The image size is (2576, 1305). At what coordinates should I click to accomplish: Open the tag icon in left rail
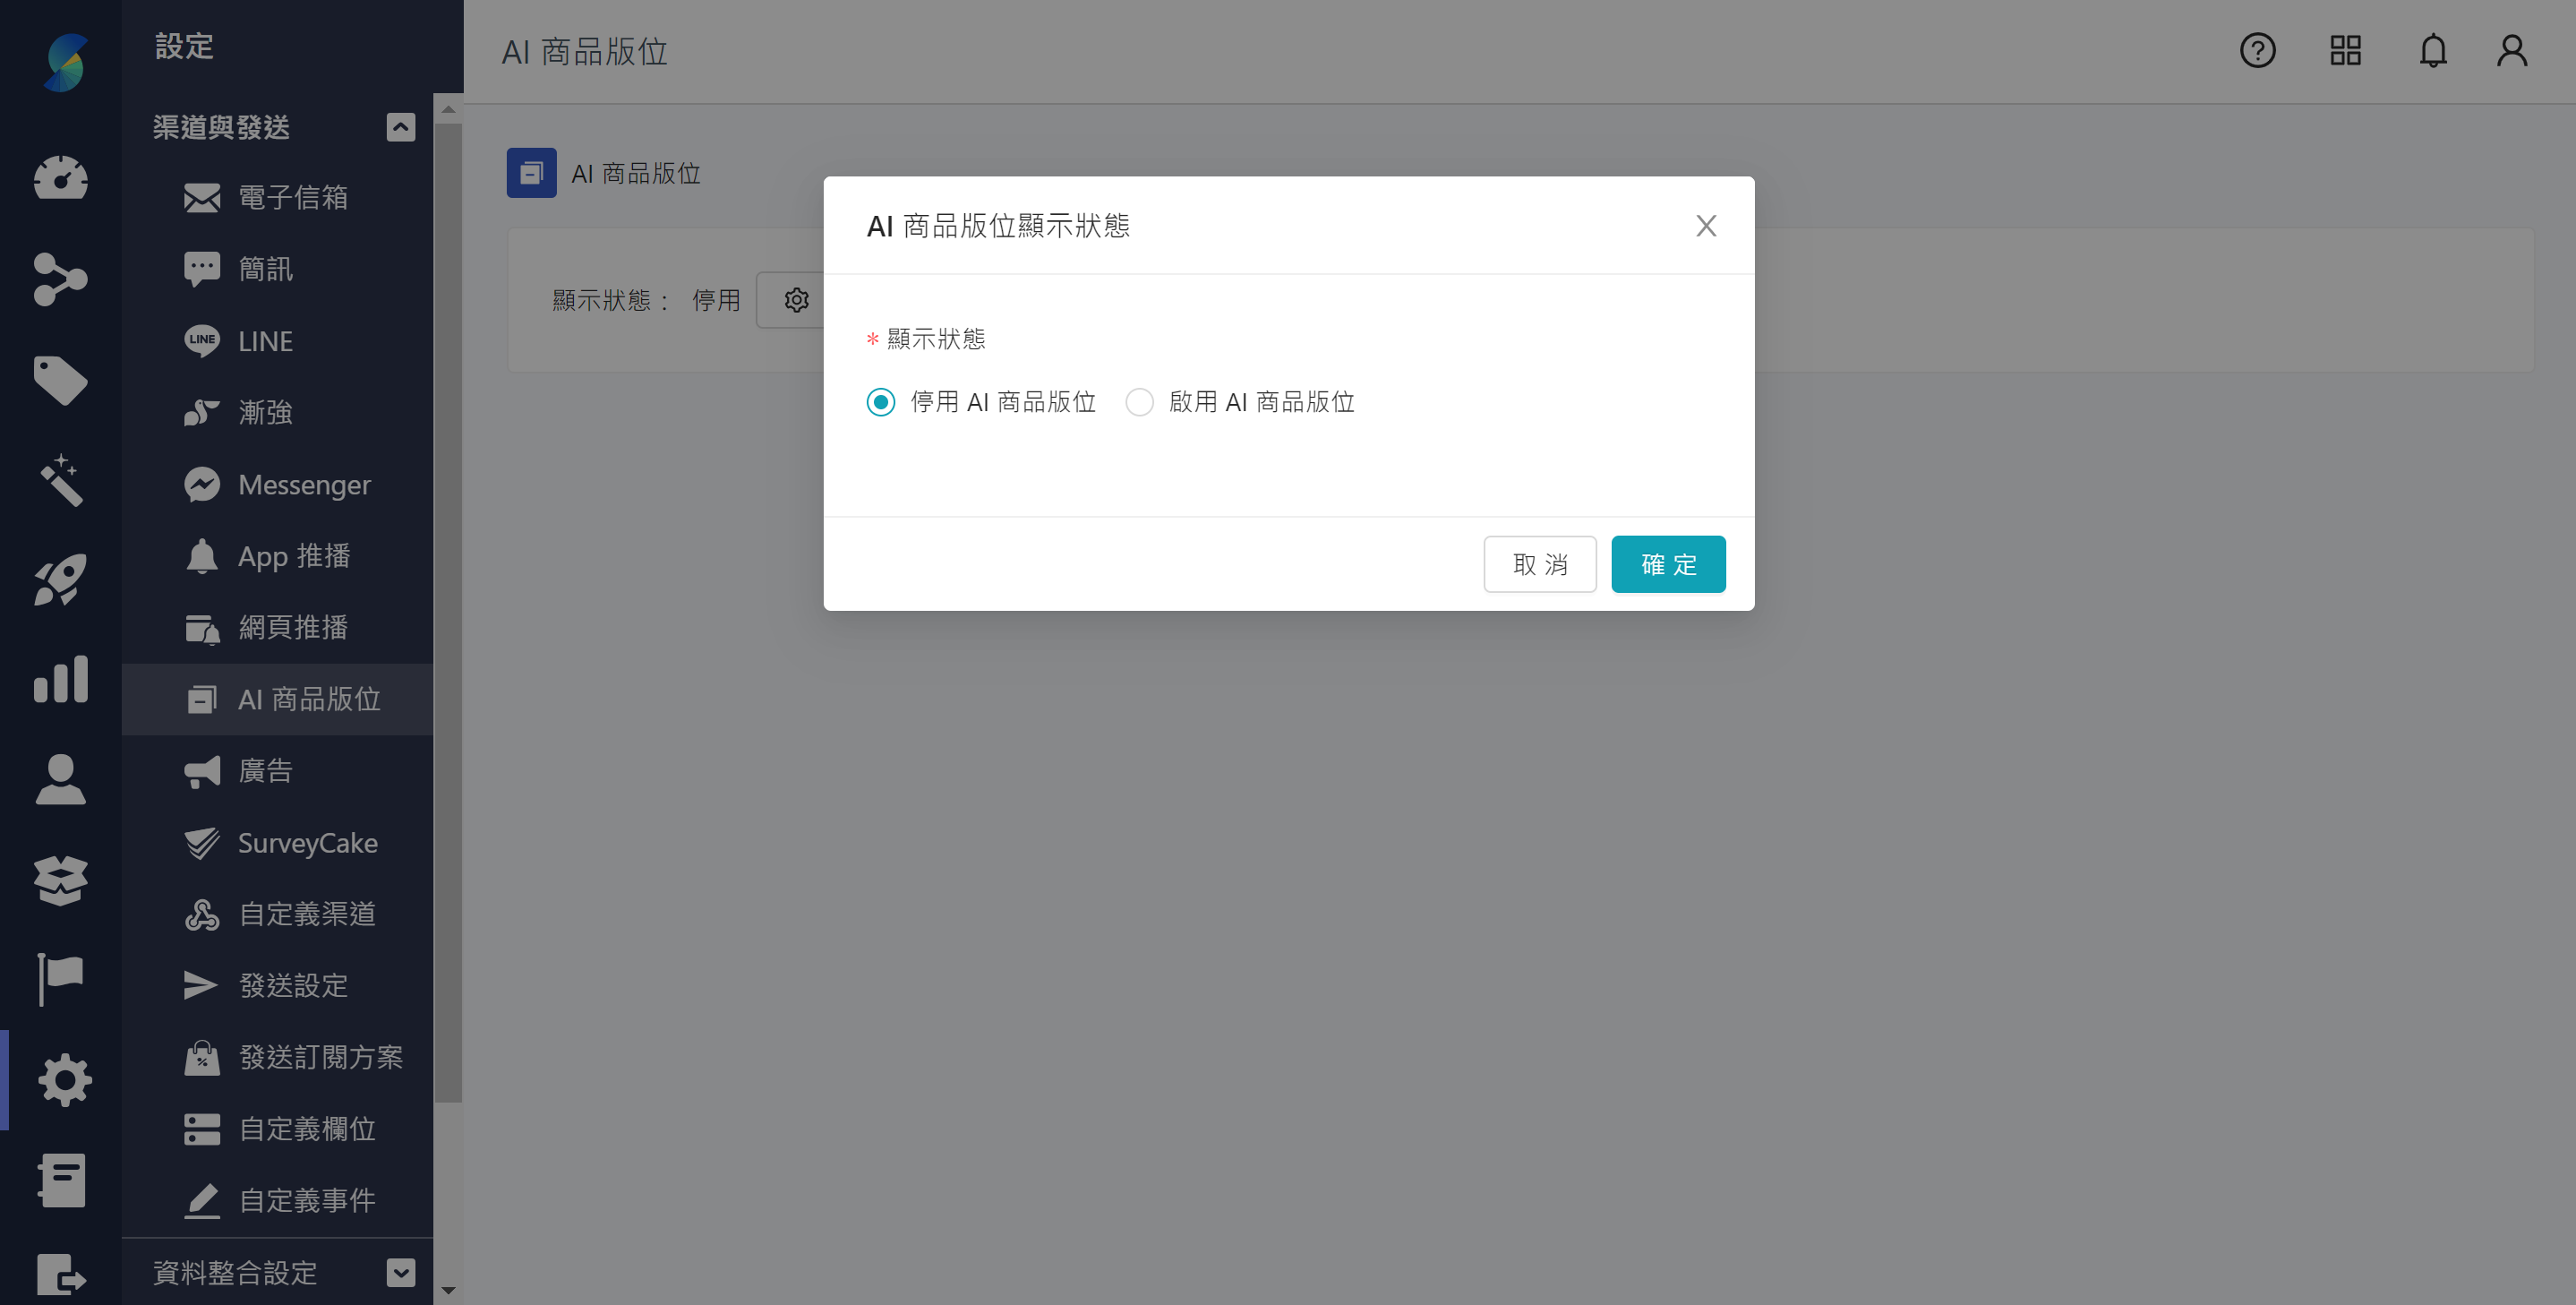[x=61, y=380]
